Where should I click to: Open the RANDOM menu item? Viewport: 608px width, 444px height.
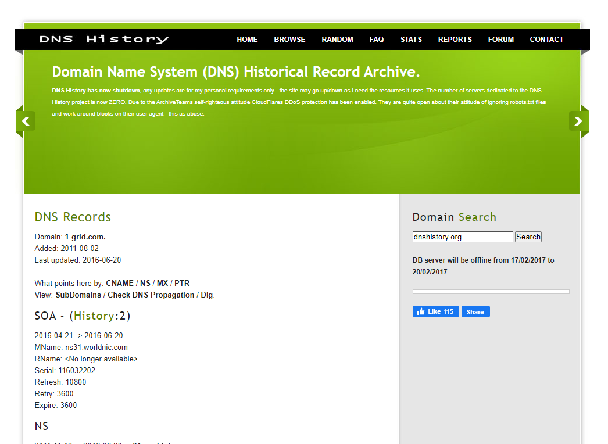coord(337,39)
